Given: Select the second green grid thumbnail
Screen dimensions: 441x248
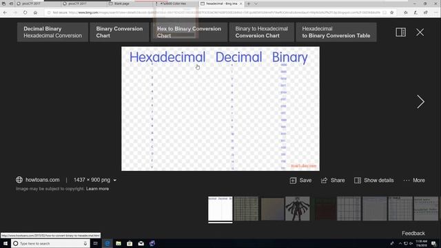Looking at the screenshot, I should [x=246, y=208].
